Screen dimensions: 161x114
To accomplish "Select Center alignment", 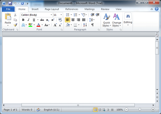I will click(73, 20).
